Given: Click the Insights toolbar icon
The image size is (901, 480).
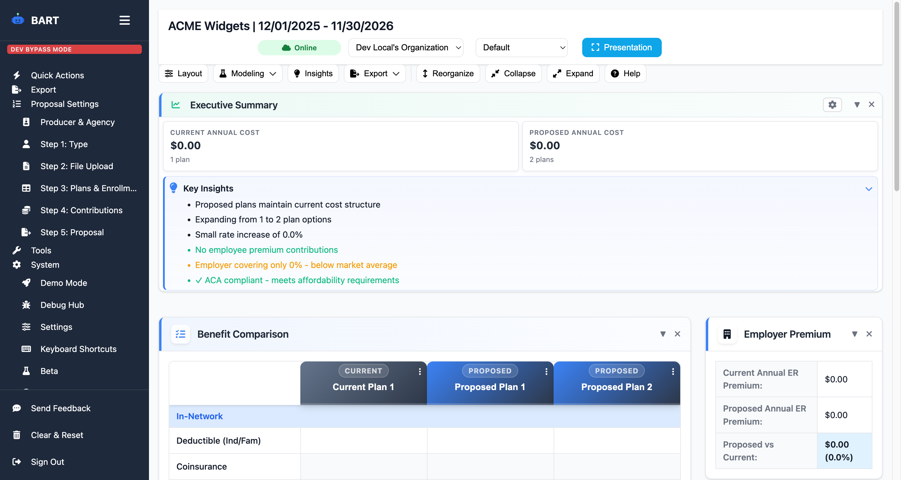Looking at the screenshot, I should tap(313, 74).
